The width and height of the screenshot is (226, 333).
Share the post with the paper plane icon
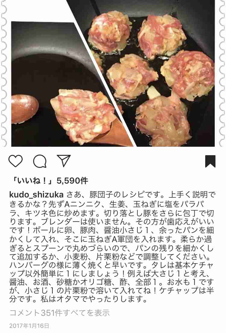[x=64, y=161]
